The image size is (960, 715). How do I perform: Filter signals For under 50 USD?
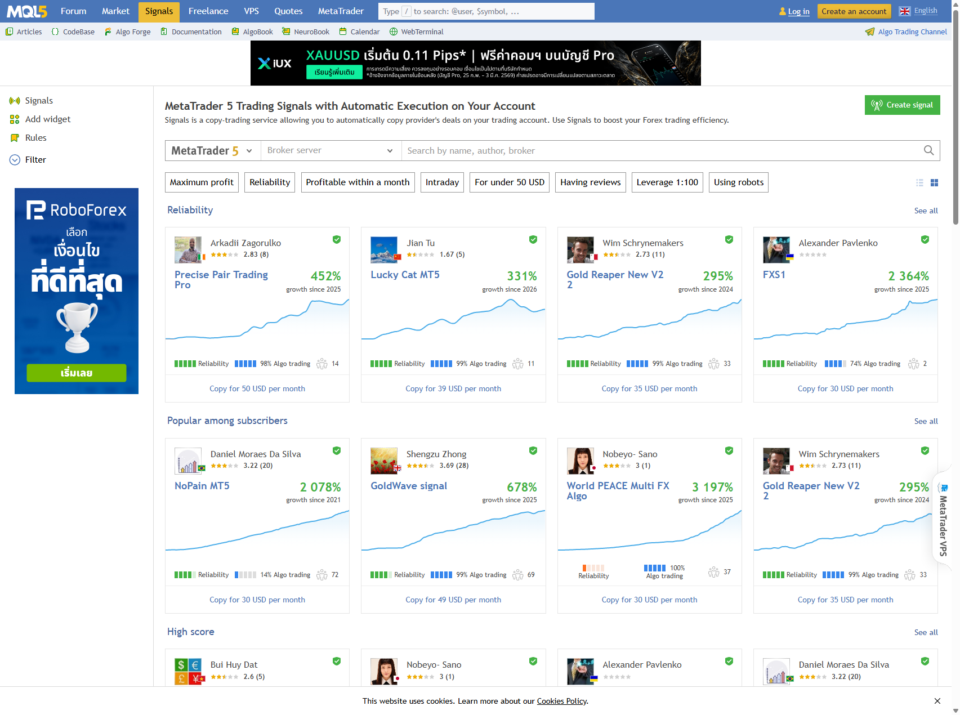[x=510, y=182]
